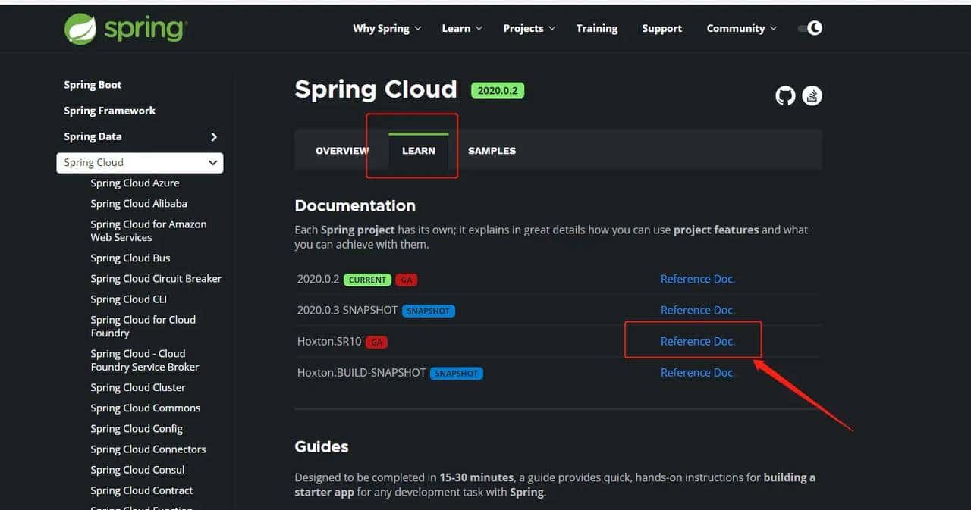Click the GA badge next to Hoxton.SR10
Viewport: 971px width, 510px height.
click(376, 342)
